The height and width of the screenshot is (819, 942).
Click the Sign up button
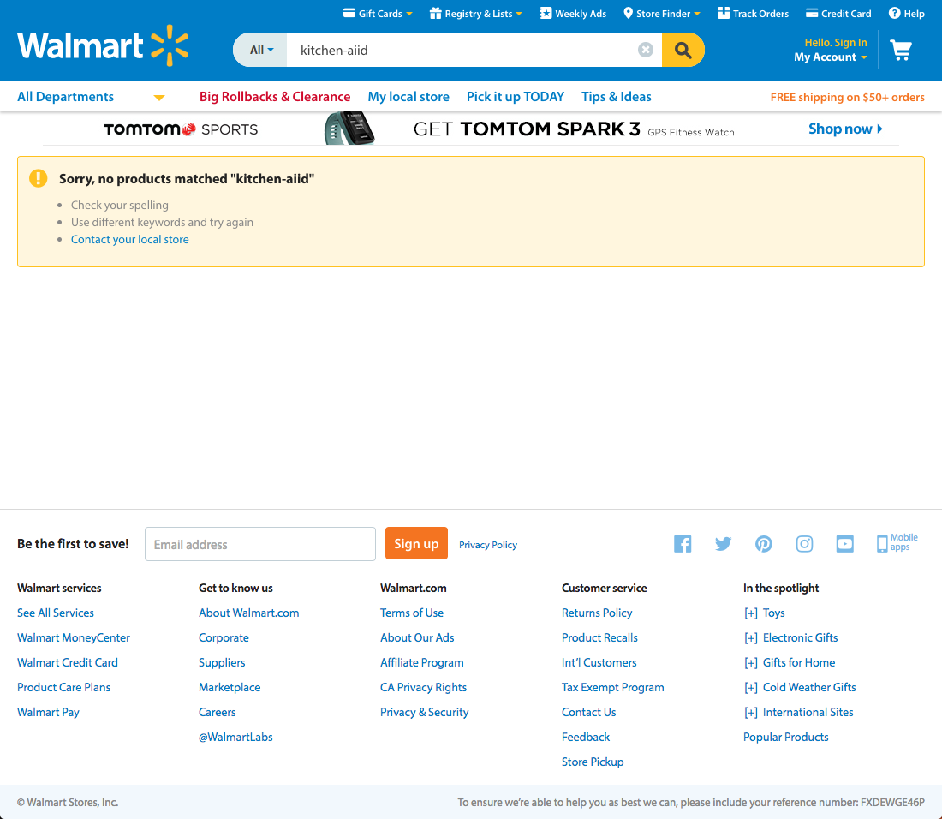(416, 543)
